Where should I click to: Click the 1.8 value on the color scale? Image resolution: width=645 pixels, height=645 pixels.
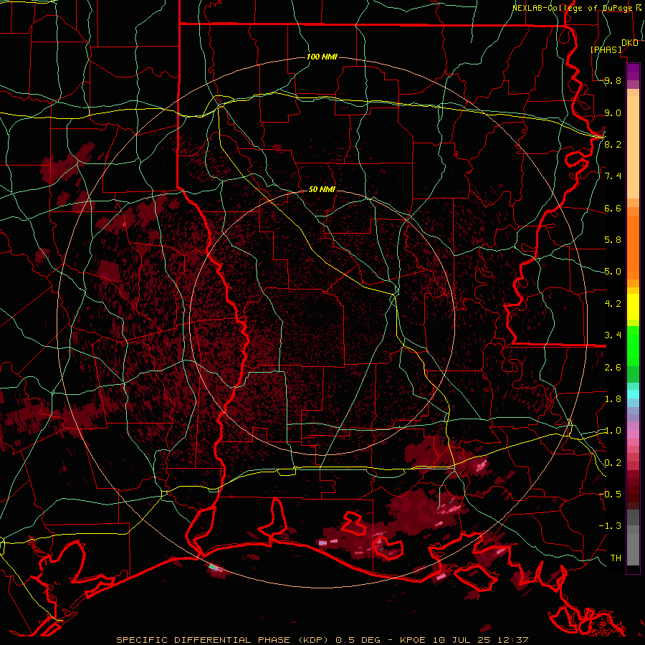pyautogui.click(x=613, y=399)
